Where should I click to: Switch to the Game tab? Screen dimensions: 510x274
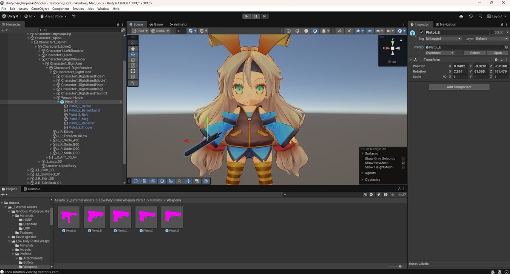[x=156, y=24]
